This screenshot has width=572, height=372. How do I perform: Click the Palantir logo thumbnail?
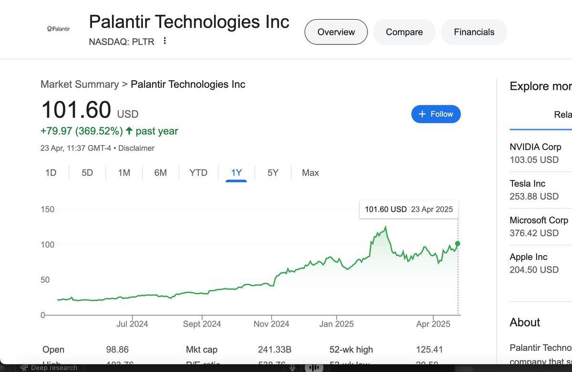pos(59,29)
